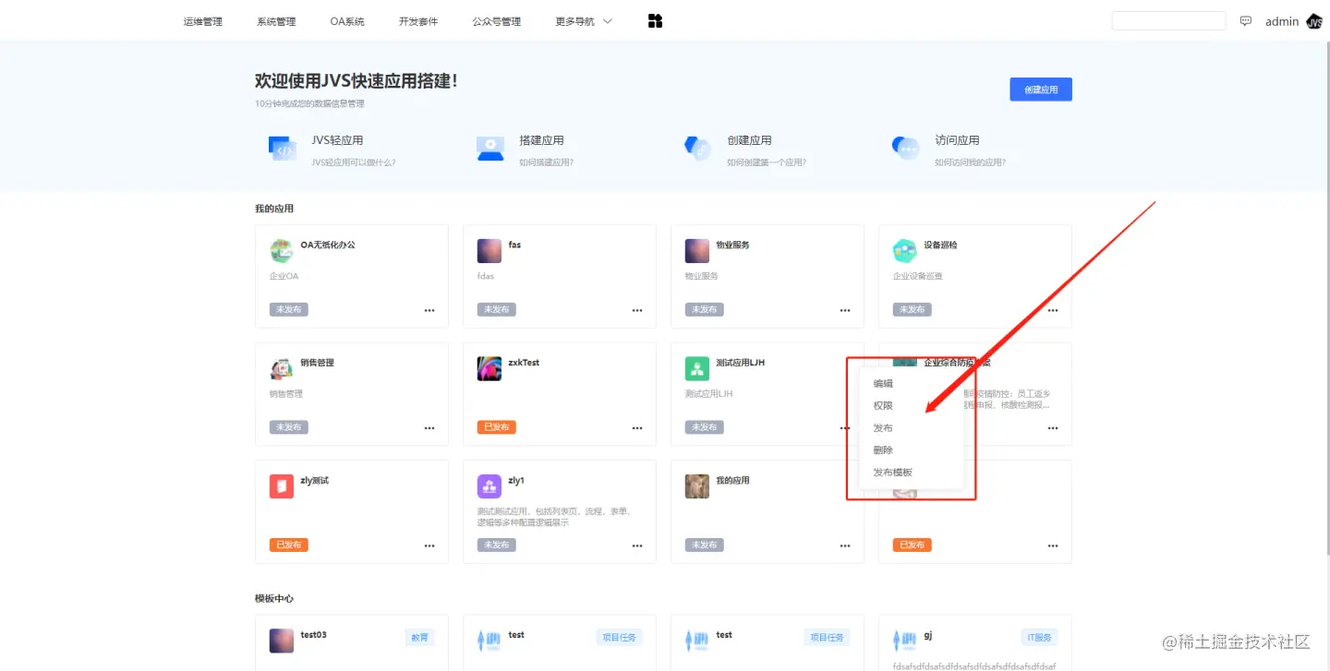Click the 未发布 tag on OA无纸化办公
1330x671 pixels.
point(289,310)
